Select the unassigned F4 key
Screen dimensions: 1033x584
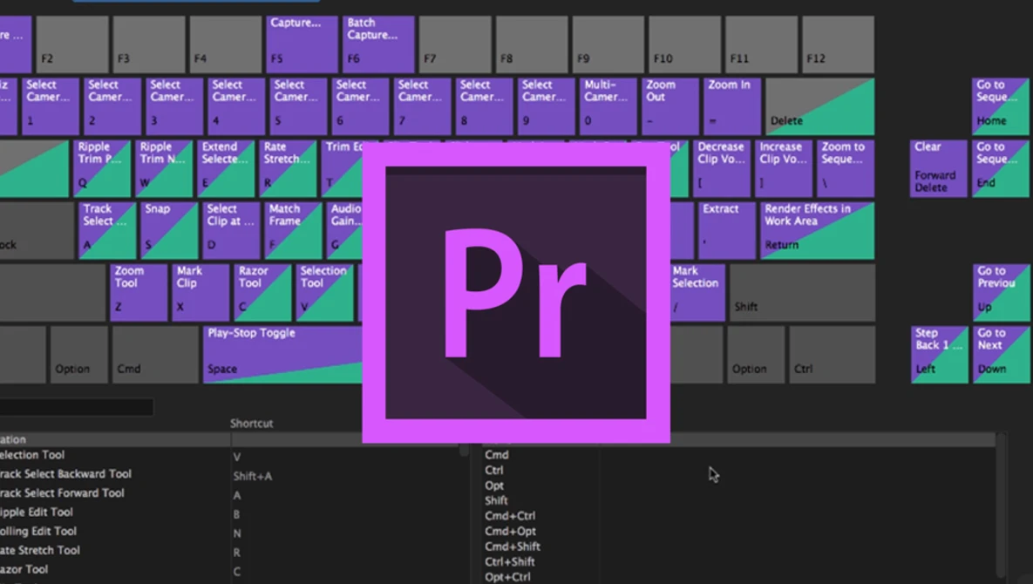tap(225, 44)
